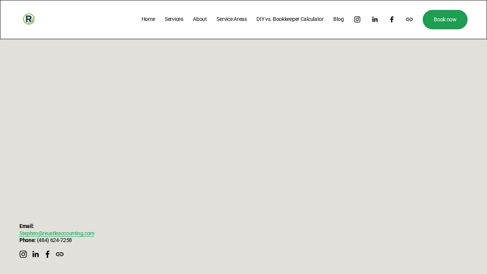Navigate to the About page
The width and height of the screenshot is (487, 274).
(200, 19)
